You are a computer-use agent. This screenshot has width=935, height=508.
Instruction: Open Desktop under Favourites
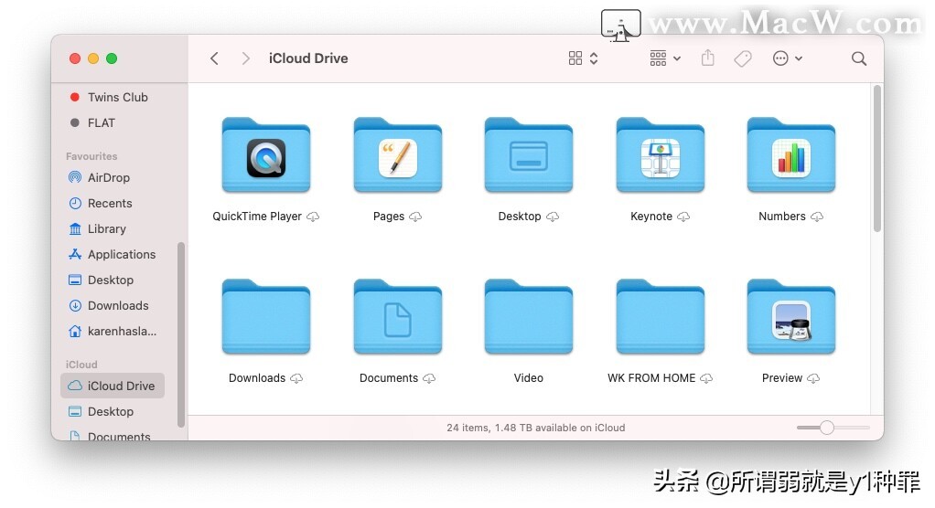tap(111, 280)
